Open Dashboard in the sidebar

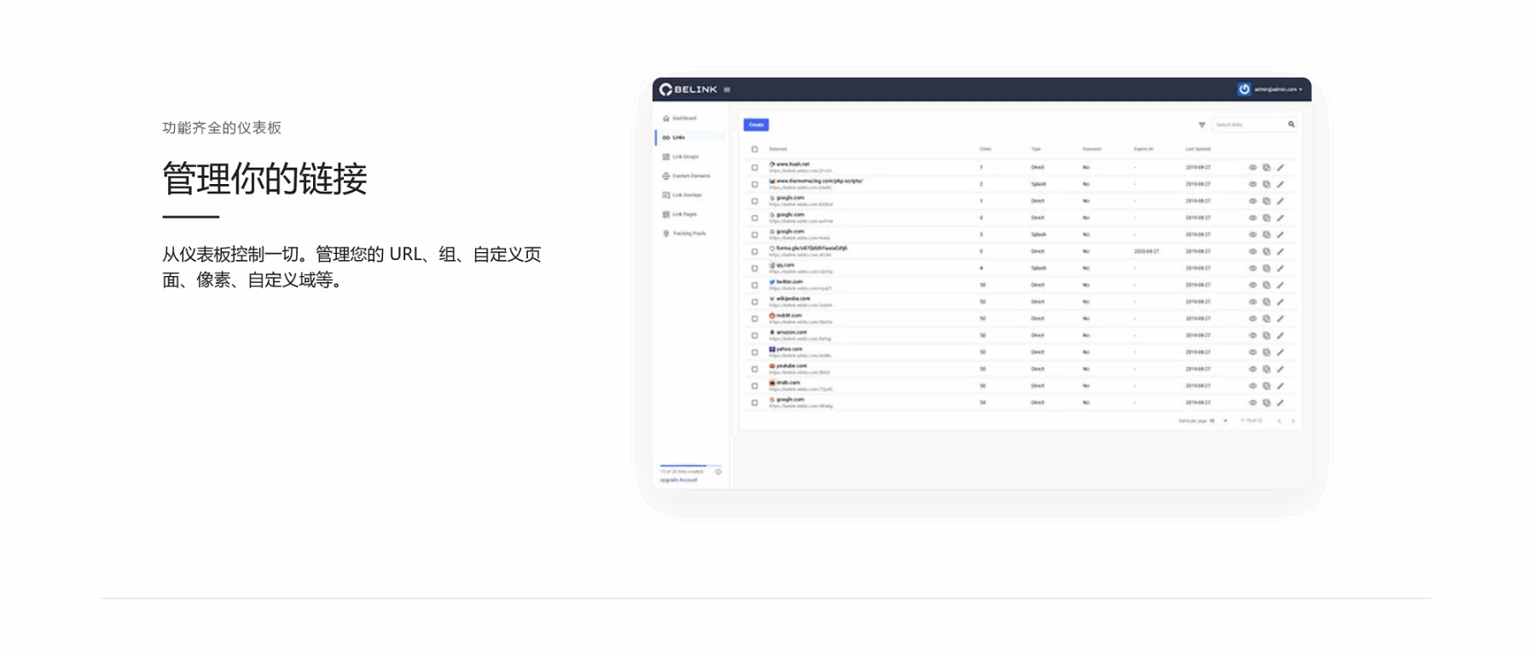pos(680,118)
